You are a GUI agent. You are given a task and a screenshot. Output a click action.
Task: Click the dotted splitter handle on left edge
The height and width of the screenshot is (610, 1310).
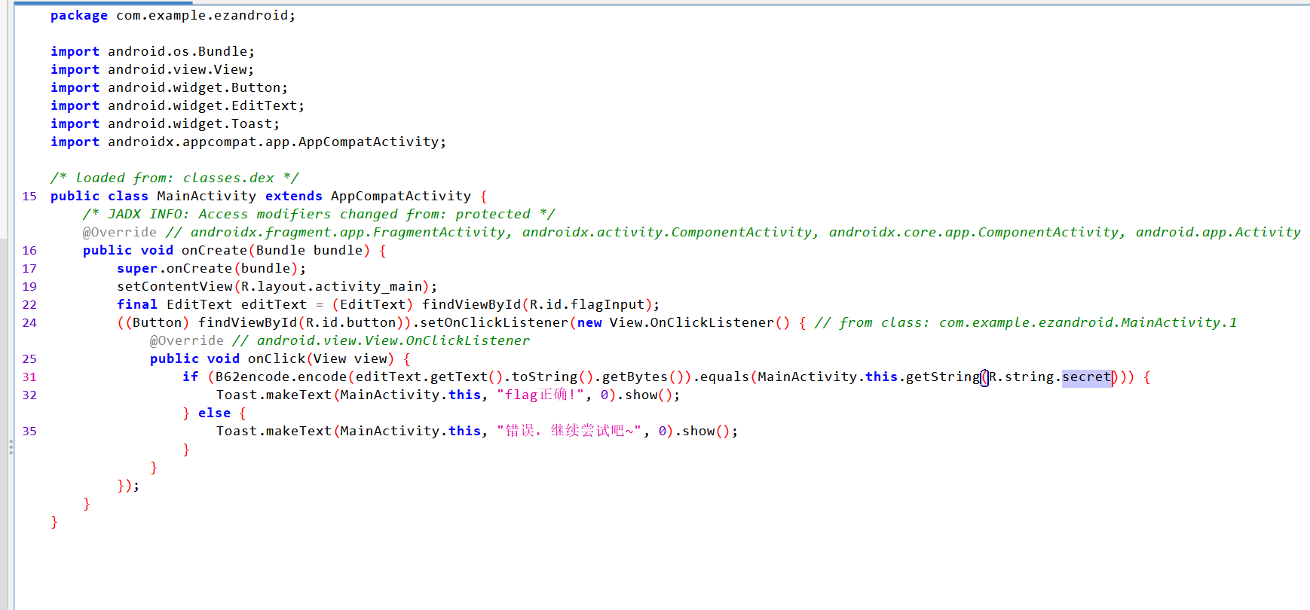(x=11, y=447)
